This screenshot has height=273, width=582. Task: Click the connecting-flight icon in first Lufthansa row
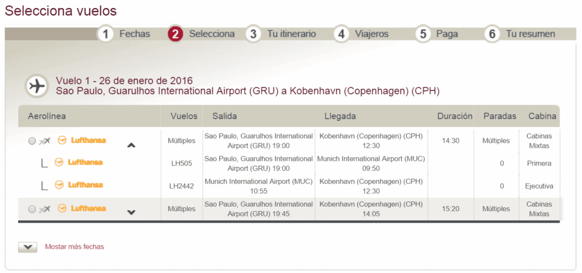44,141
